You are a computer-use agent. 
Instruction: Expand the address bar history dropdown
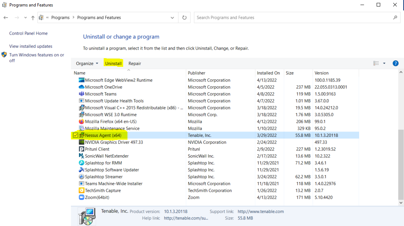click(x=172, y=18)
